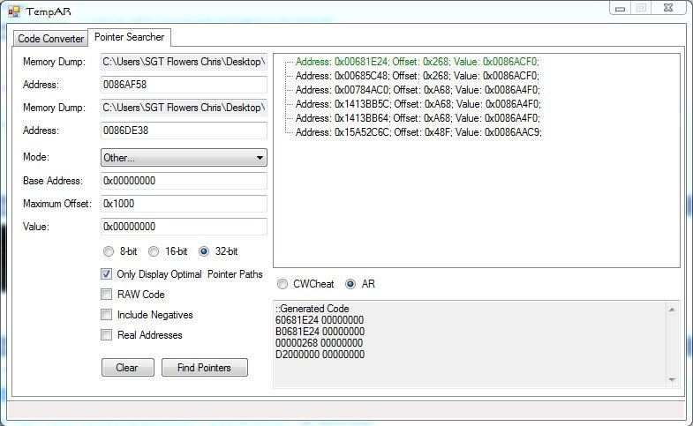Click generated code line D2000000 00000000
The width and height of the screenshot is (693, 426).
320,355
